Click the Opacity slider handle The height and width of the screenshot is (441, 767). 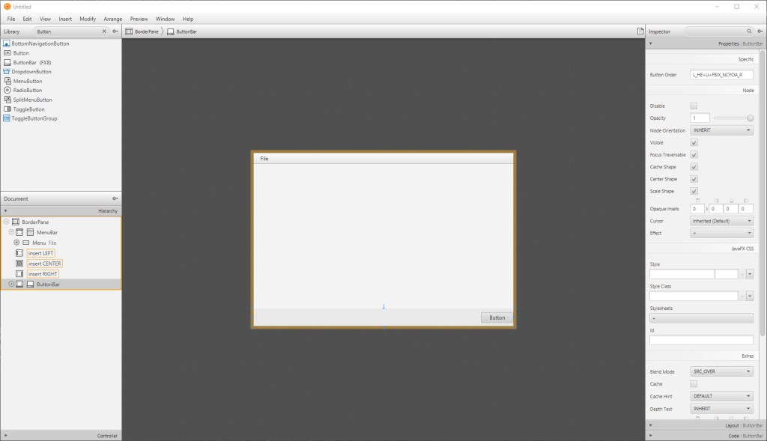click(751, 118)
